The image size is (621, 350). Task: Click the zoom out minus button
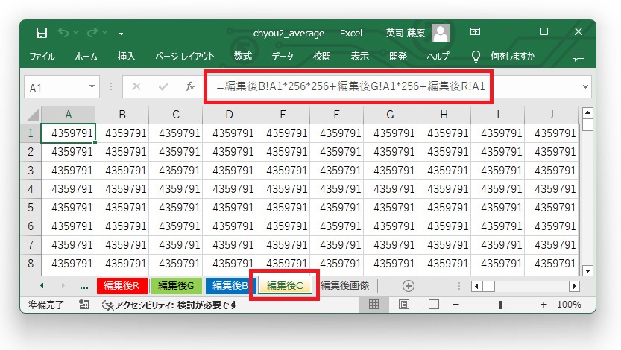[x=455, y=305]
